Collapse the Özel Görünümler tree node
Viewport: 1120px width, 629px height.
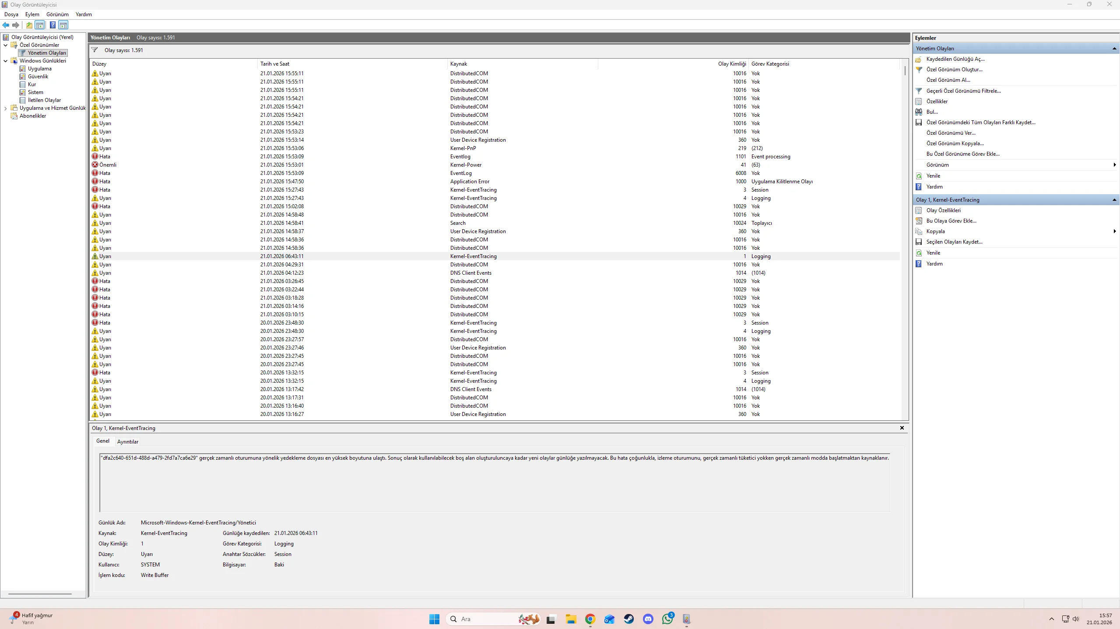pos(6,45)
